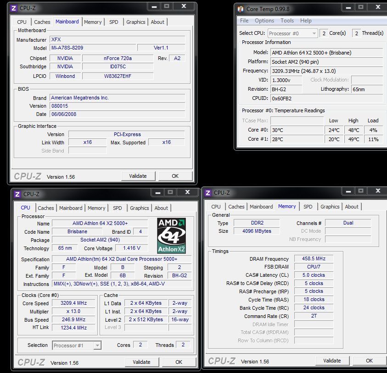The image size is (387, 373).
Task: Click the AMD Athlon 64 X2 logo
Action: pyautogui.click(x=171, y=236)
